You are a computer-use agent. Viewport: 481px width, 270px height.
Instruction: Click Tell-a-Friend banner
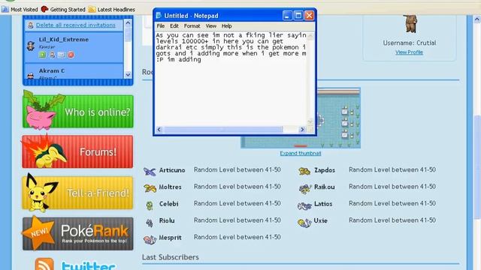point(77,193)
